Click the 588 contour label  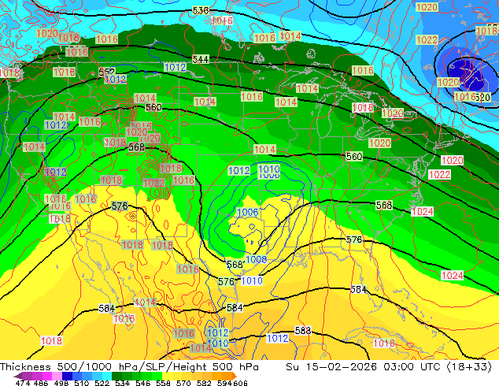303,331
